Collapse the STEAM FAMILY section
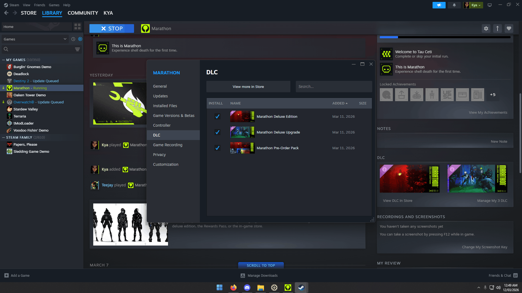 coord(4,138)
